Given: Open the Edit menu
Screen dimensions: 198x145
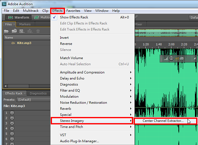Looking at the screenshot, I should [16, 11].
